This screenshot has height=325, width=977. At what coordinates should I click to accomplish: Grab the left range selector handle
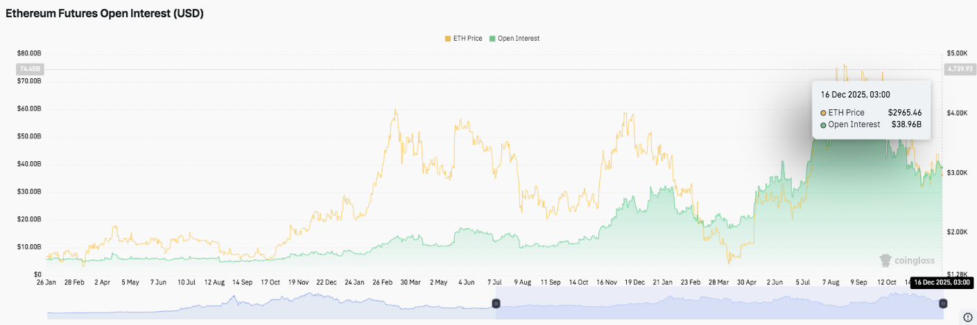[496, 304]
